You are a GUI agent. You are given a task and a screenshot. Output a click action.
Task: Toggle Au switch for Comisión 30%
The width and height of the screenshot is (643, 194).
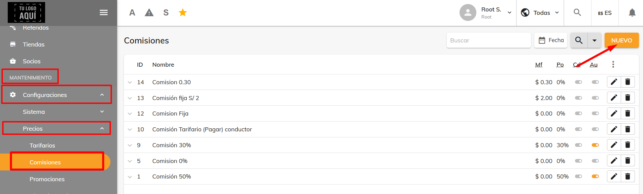[595, 145]
